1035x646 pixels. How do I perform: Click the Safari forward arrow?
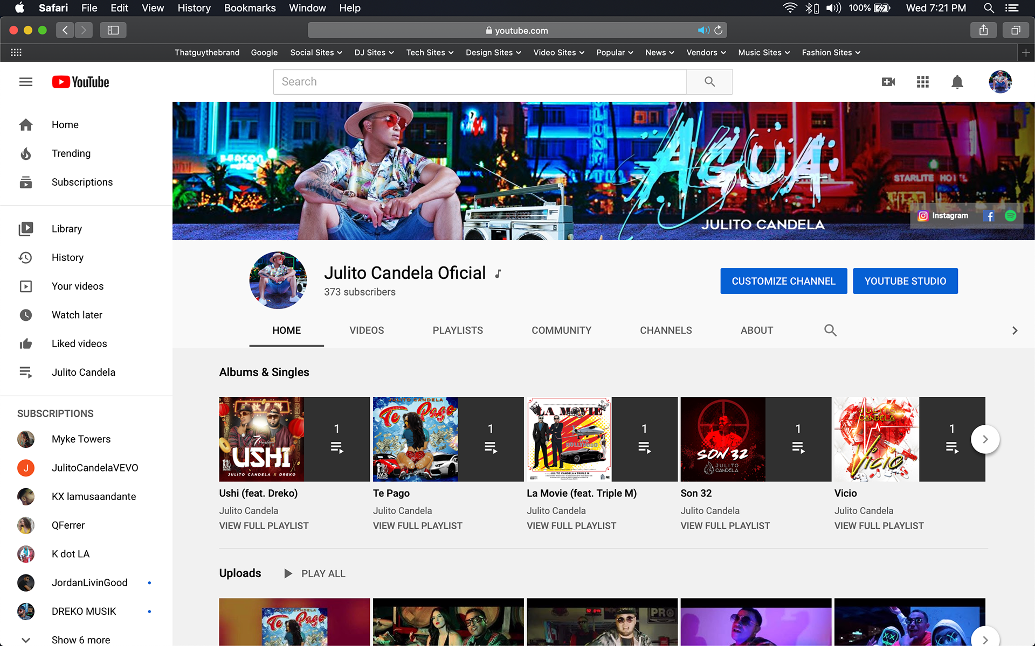pos(84,30)
